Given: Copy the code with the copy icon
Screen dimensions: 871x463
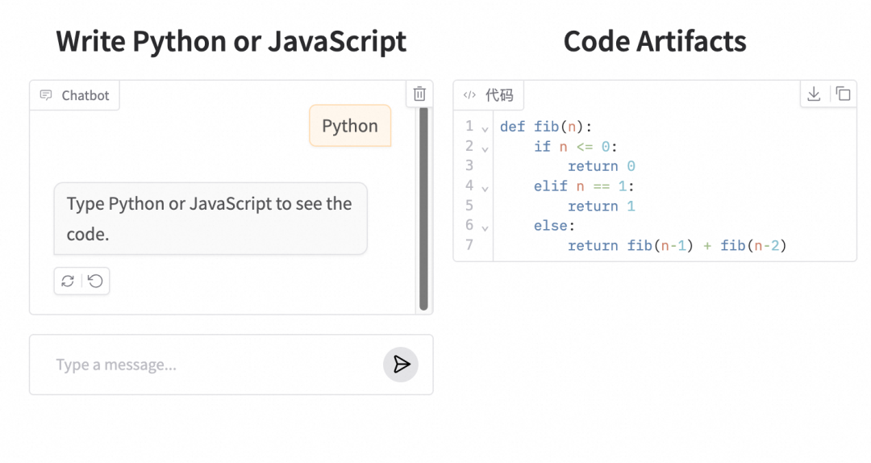Looking at the screenshot, I should 843,94.
